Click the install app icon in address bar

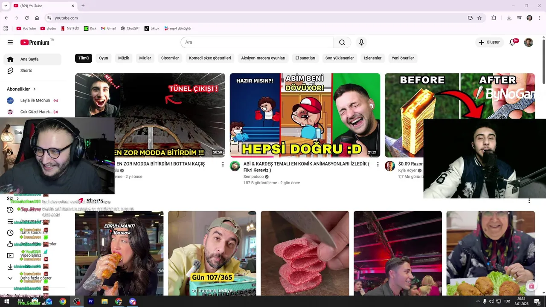coord(470,18)
